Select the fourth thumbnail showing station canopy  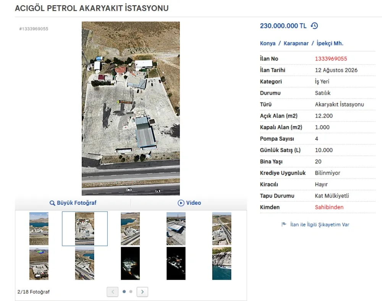coord(176,229)
